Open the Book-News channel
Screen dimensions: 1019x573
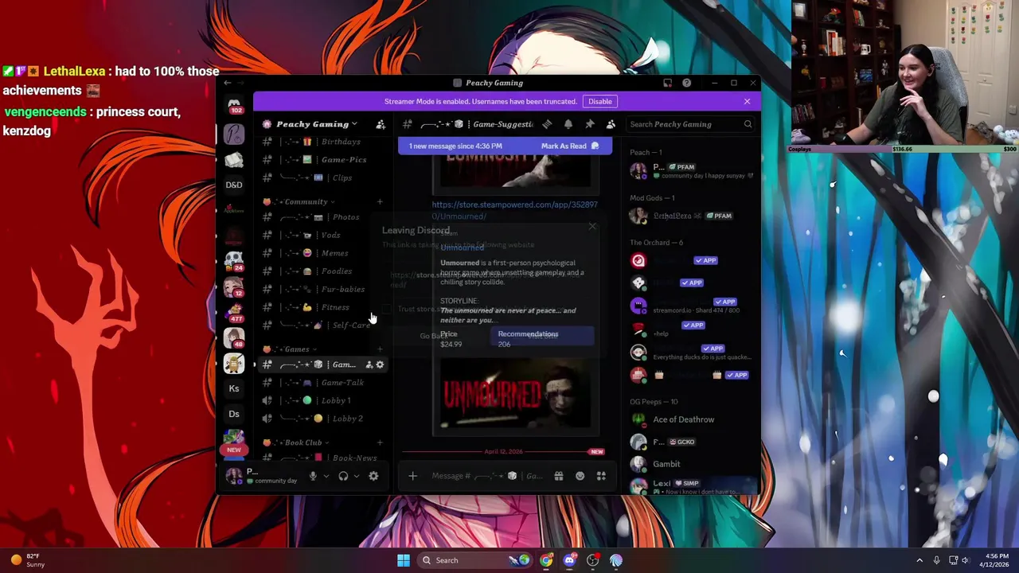click(x=323, y=458)
